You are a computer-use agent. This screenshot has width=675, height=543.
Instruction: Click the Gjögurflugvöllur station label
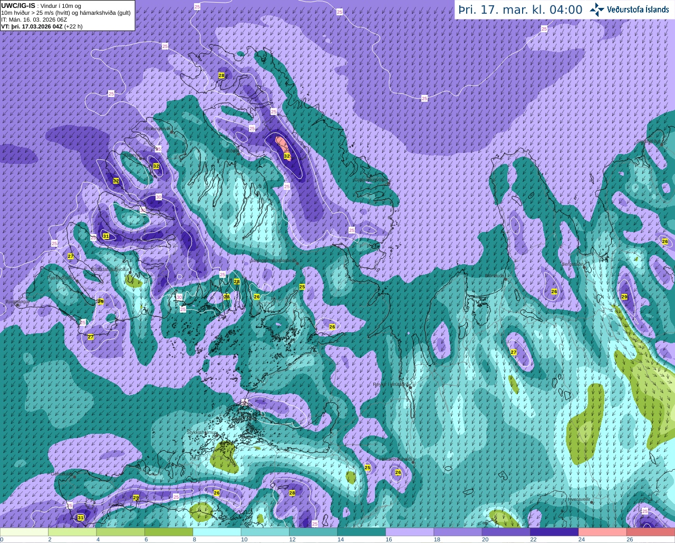point(371,179)
